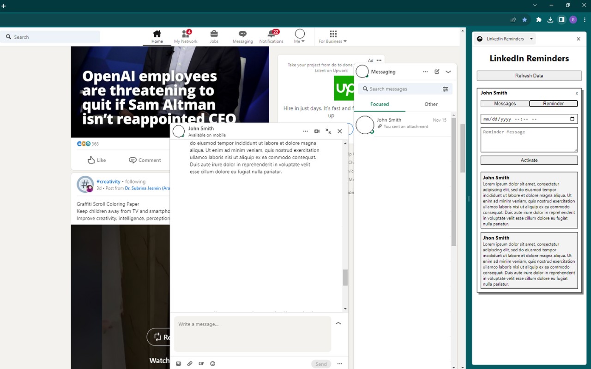This screenshot has height=369, width=591.
Task: Click the chat conversation scrollbar thumb
Action: (x=345, y=278)
